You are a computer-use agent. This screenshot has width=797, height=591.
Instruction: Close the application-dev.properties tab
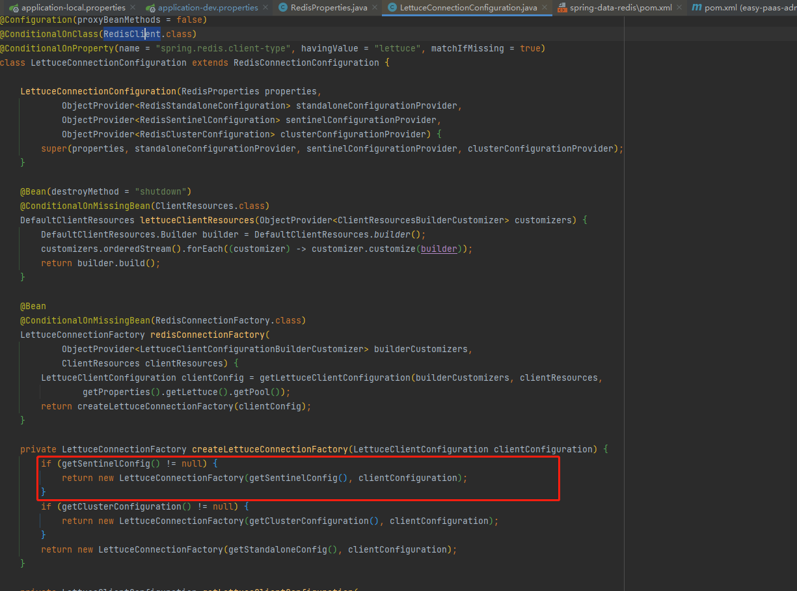tap(264, 8)
